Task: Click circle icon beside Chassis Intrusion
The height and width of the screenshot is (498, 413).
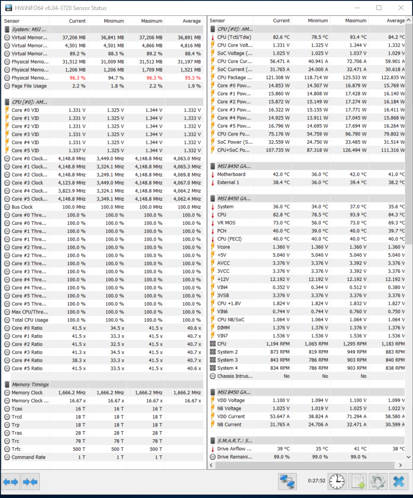Action: (213, 376)
